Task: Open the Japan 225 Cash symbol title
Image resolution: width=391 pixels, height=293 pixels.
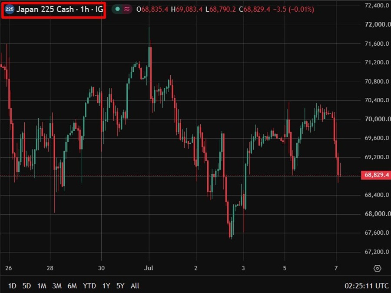Action: [x=60, y=10]
